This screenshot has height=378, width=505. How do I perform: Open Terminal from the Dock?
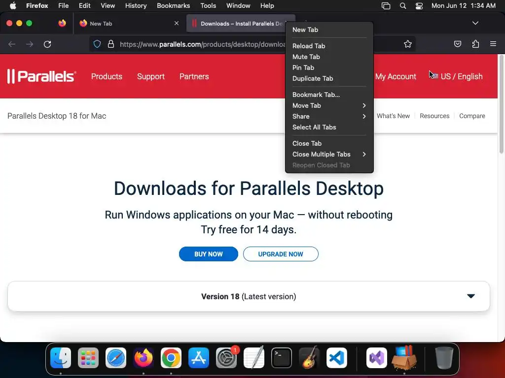[282, 358]
